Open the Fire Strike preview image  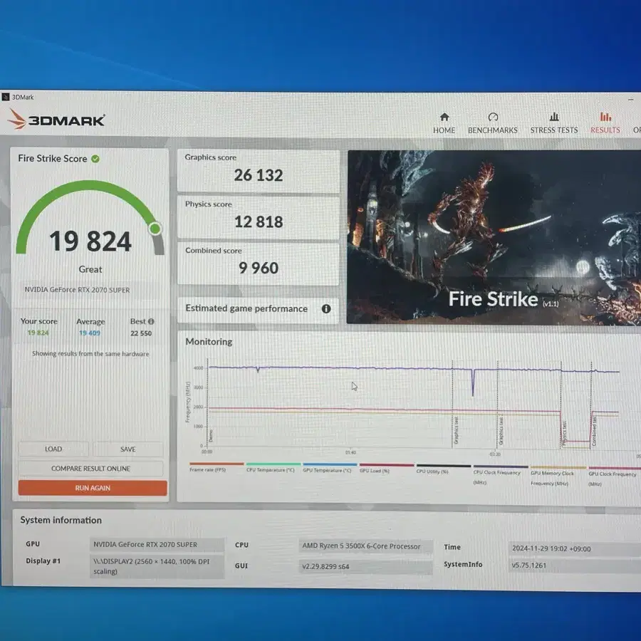pos(494,239)
